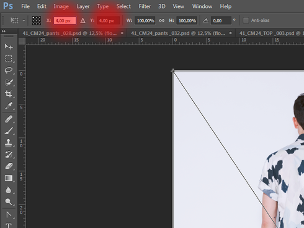Select the Eyedropper tool
Image resolution: width=304 pixels, height=228 pixels.
point(9,106)
